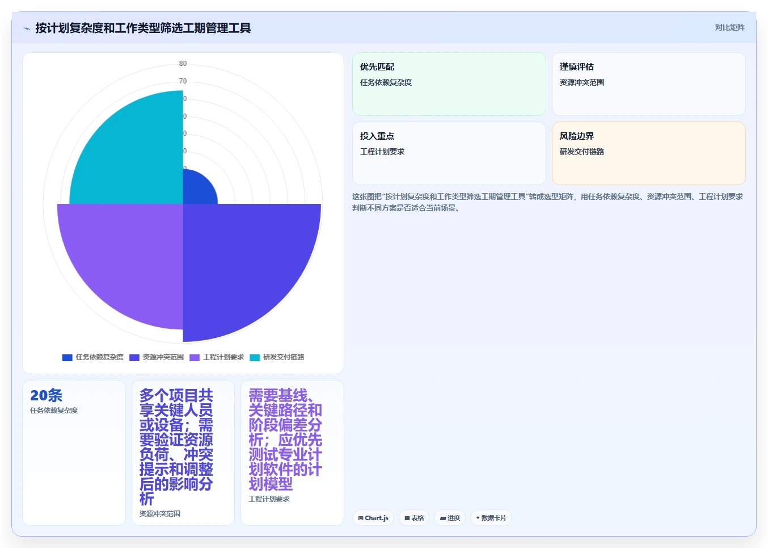Click the 对比矩阵 label in header

point(729,27)
